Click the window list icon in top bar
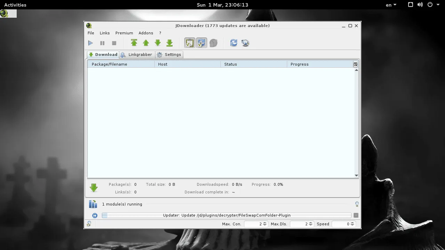This screenshot has width=445, height=250. point(411,5)
